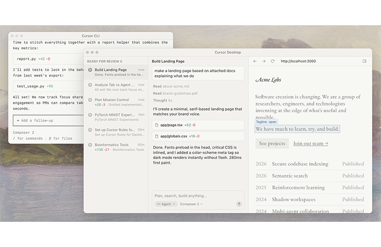This screenshot has width=381, height=247.
Task: Open the Set up Cursor Rules task
Action: point(116,132)
